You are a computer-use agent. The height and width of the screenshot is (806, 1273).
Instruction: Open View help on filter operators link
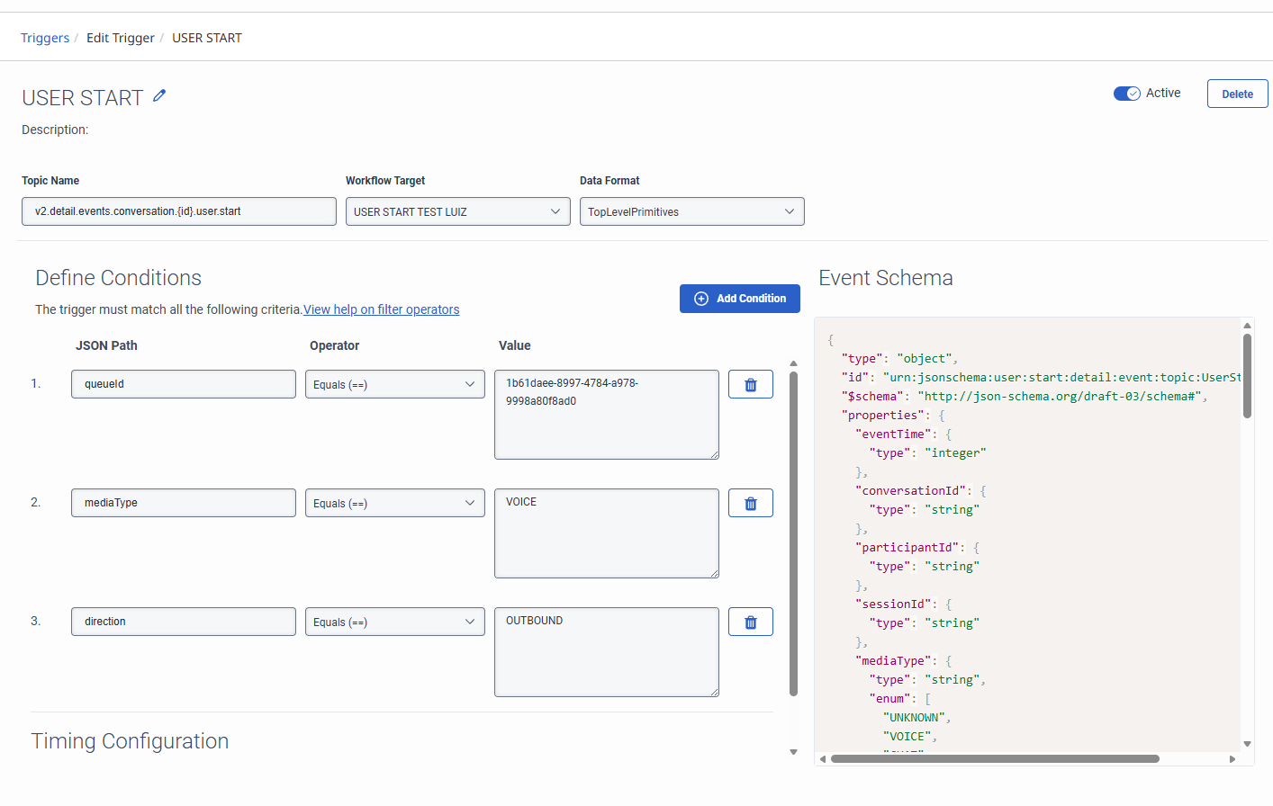click(x=381, y=309)
